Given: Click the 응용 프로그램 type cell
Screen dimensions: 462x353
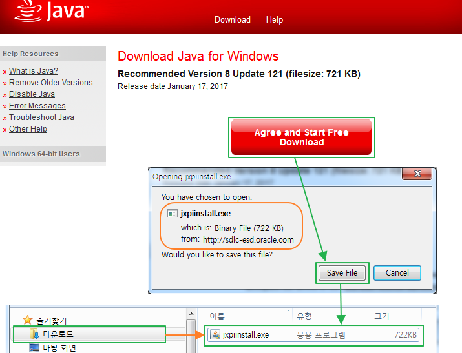Looking at the screenshot, I should pyautogui.click(x=321, y=335).
